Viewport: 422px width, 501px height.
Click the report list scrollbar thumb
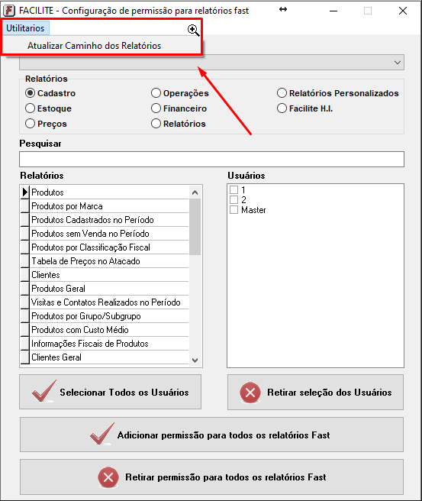(195, 227)
